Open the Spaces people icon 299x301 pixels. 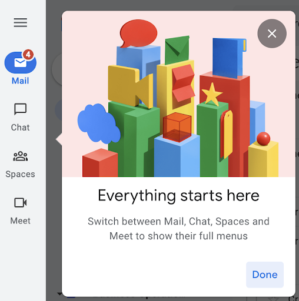coord(20,156)
